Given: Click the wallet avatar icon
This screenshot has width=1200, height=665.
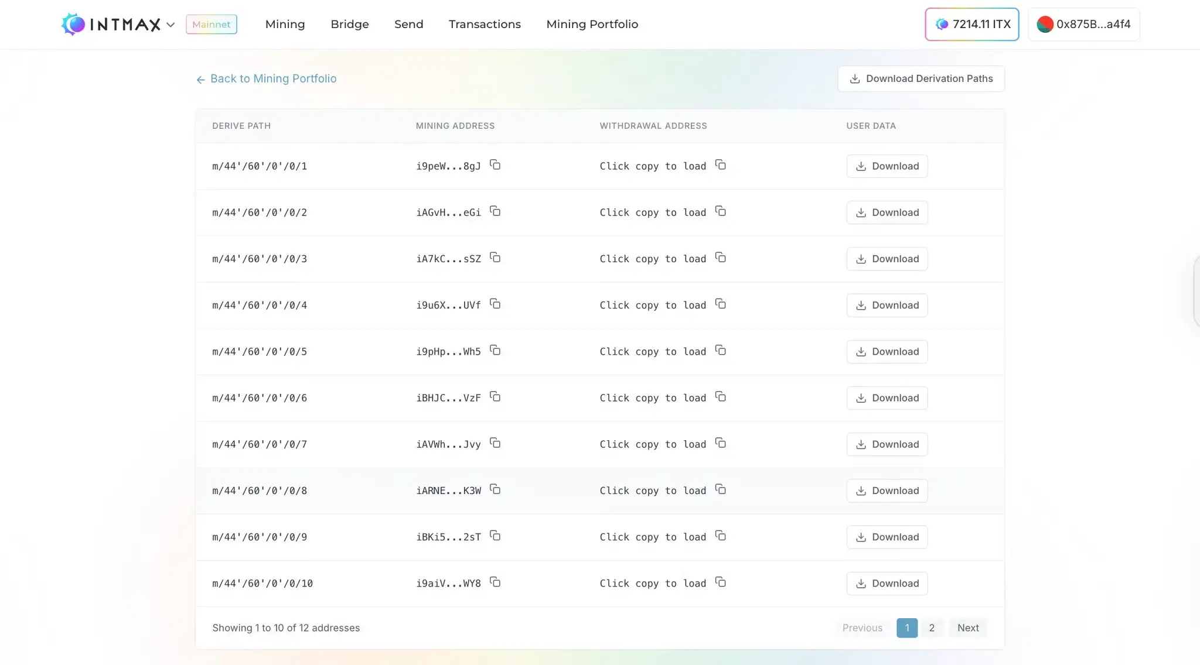Looking at the screenshot, I should click(x=1045, y=24).
